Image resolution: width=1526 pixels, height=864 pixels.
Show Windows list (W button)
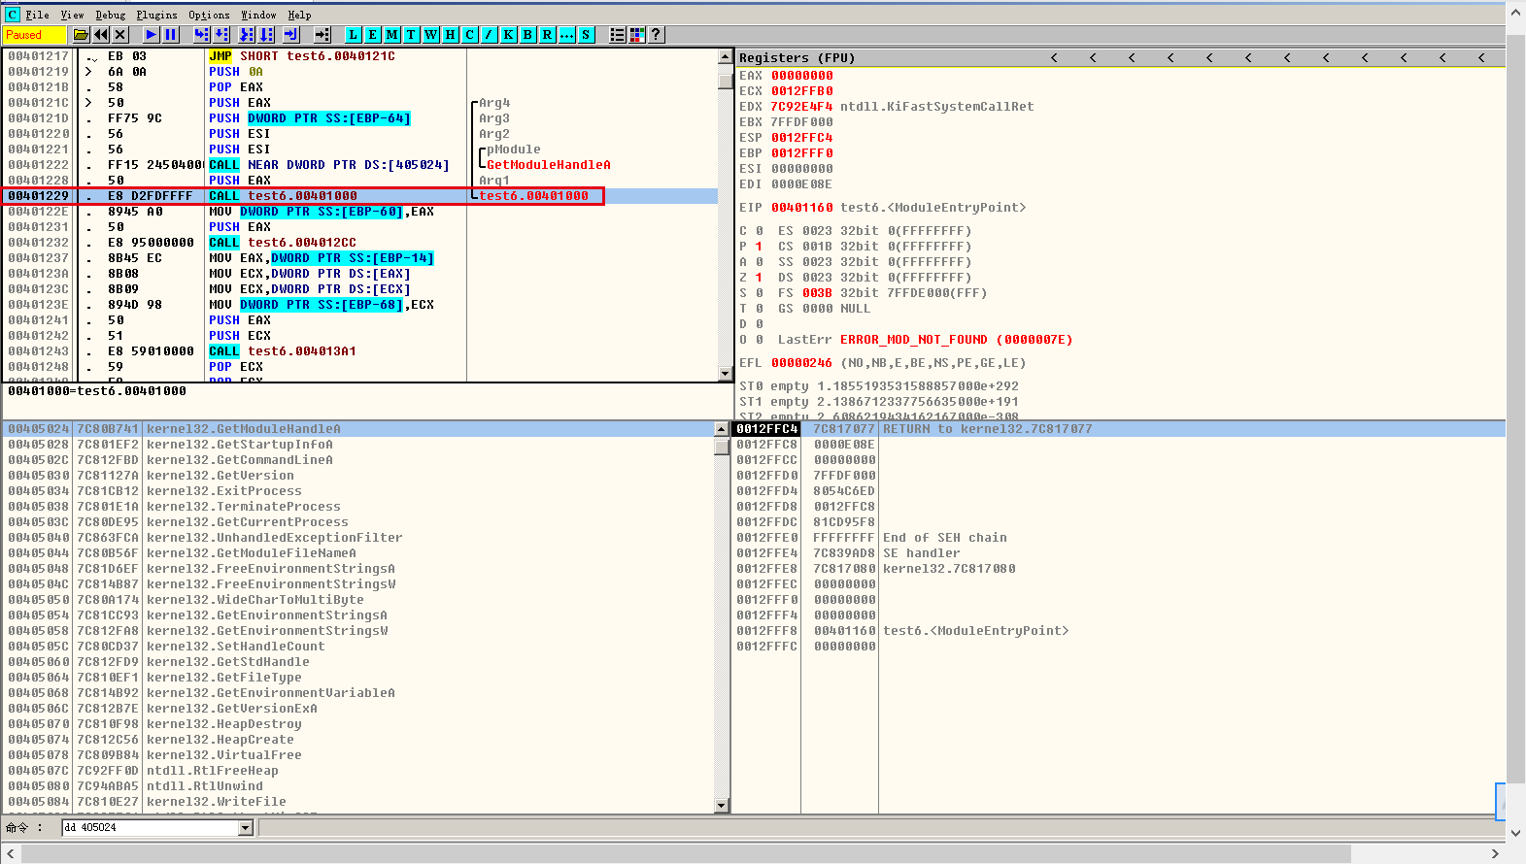[431, 35]
